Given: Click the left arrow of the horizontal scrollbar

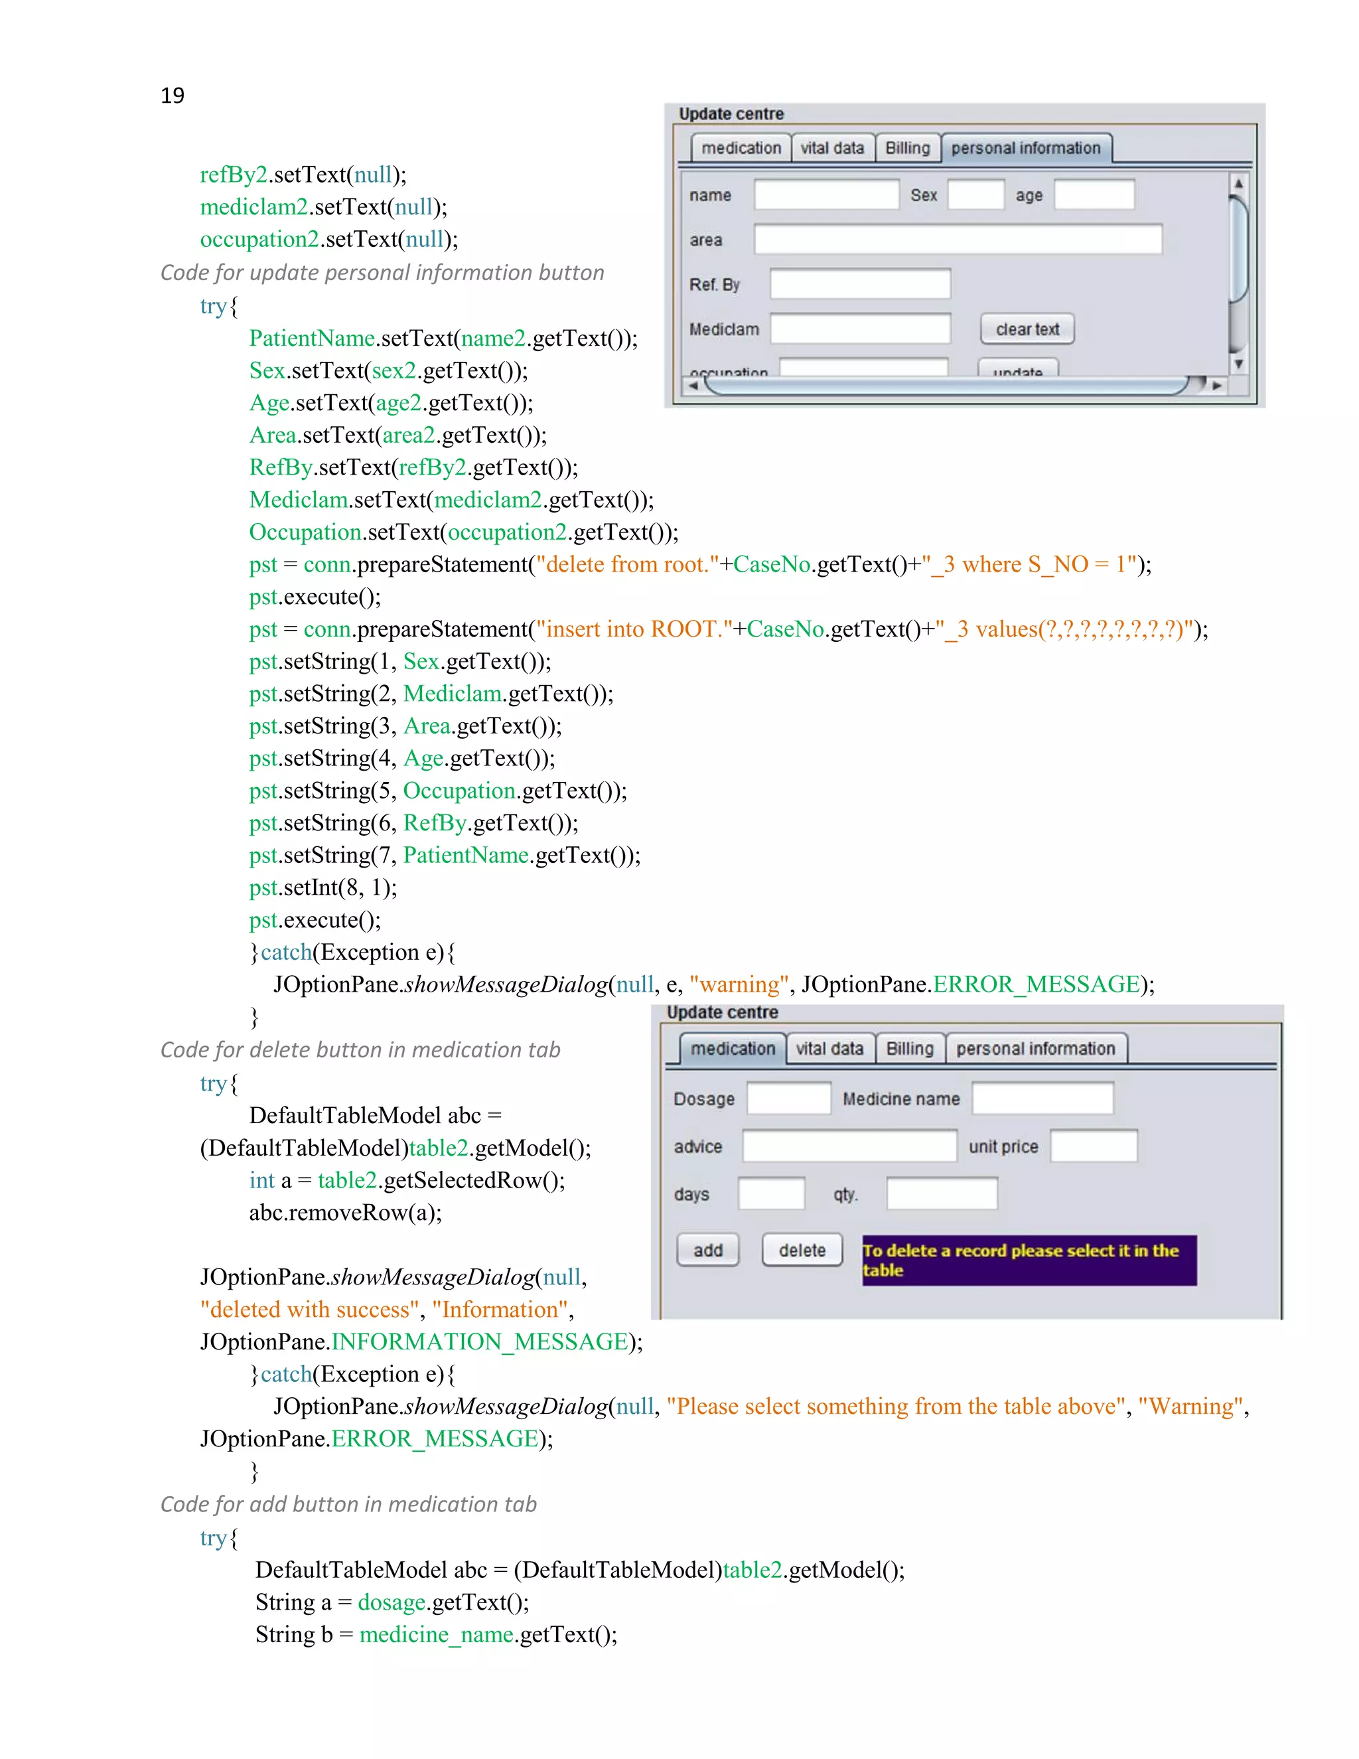Looking at the screenshot, I should [x=693, y=386].
